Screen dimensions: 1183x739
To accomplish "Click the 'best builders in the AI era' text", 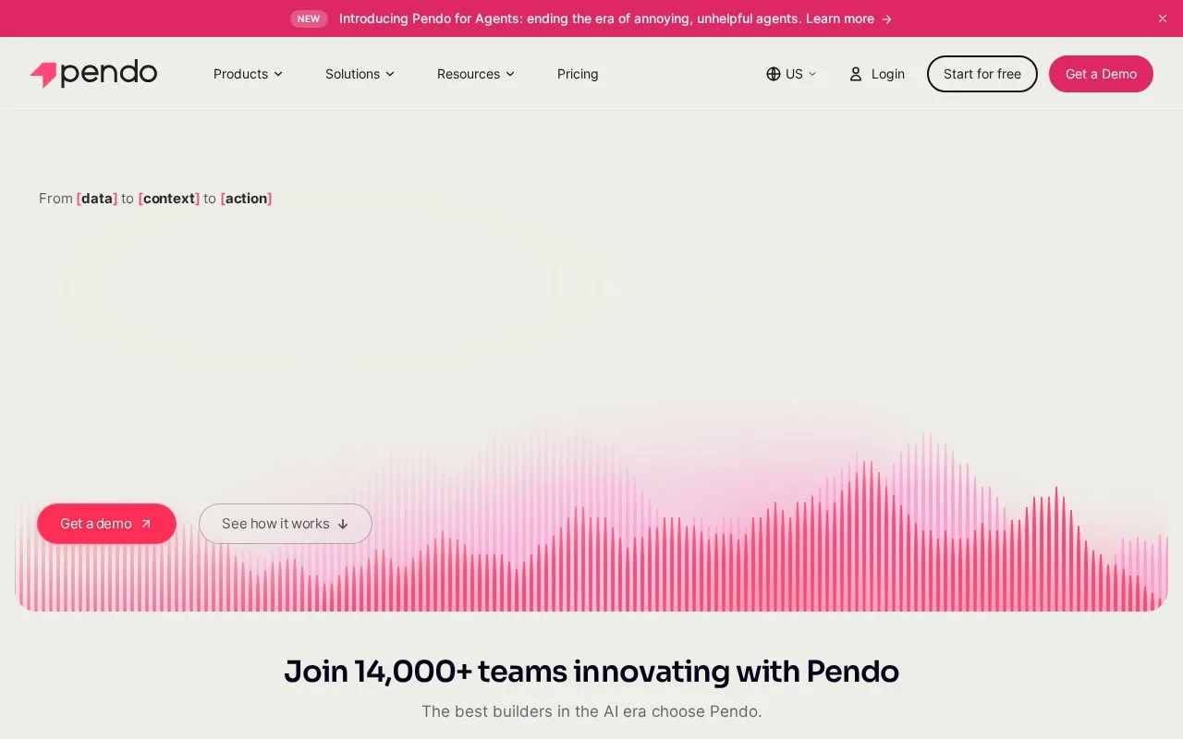I will (x=591, y=711).
